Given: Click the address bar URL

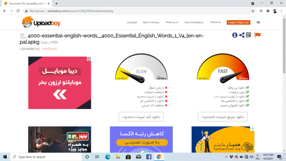Looking at the screenshot, I should 80,11.
